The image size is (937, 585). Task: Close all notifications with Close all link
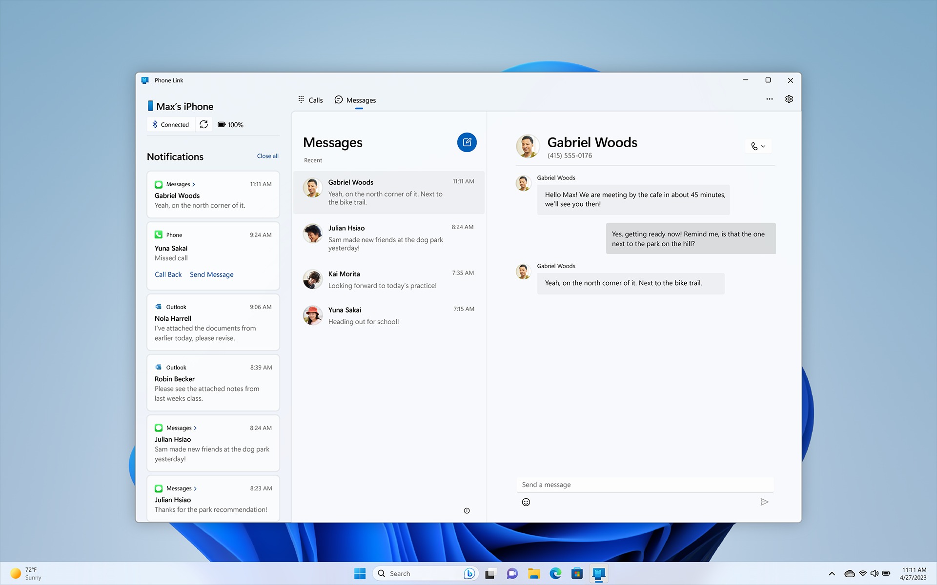[267, 156]
